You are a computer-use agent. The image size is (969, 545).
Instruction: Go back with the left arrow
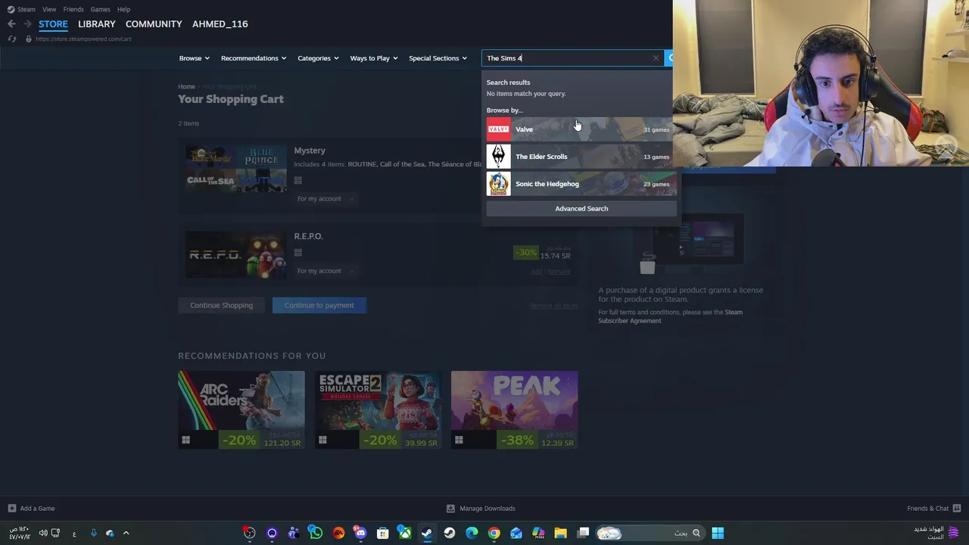11,23
